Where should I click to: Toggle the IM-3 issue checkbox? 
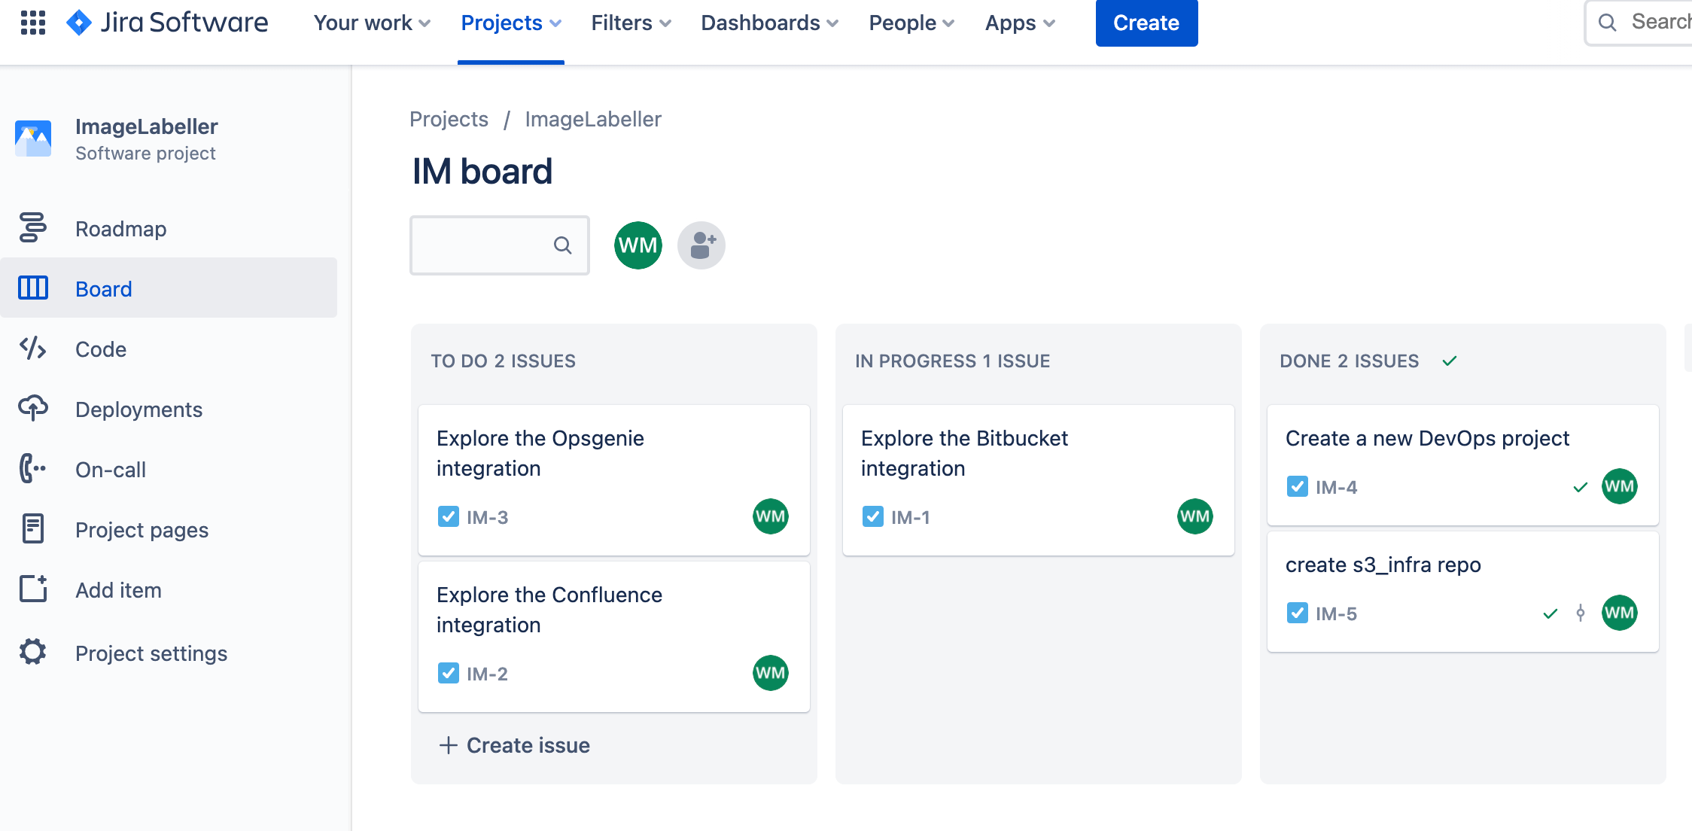pyautogui.click(x=447, y=516)
